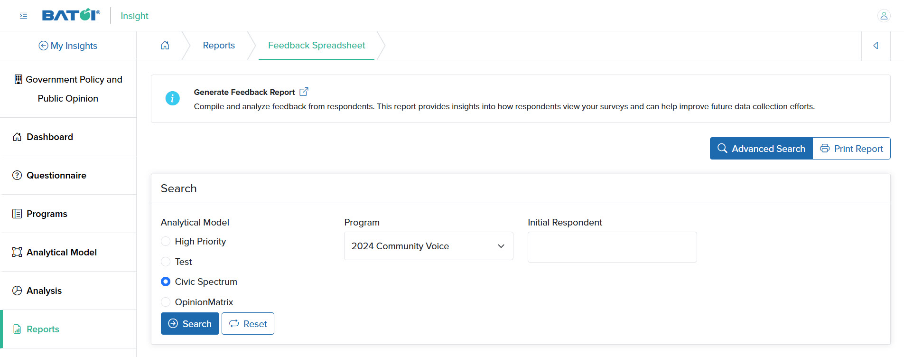Viewport: 904px width, 357px height.
Task: Open Dashboard in the sidebar
Action: pyautogui.click(x=69, y=137)
